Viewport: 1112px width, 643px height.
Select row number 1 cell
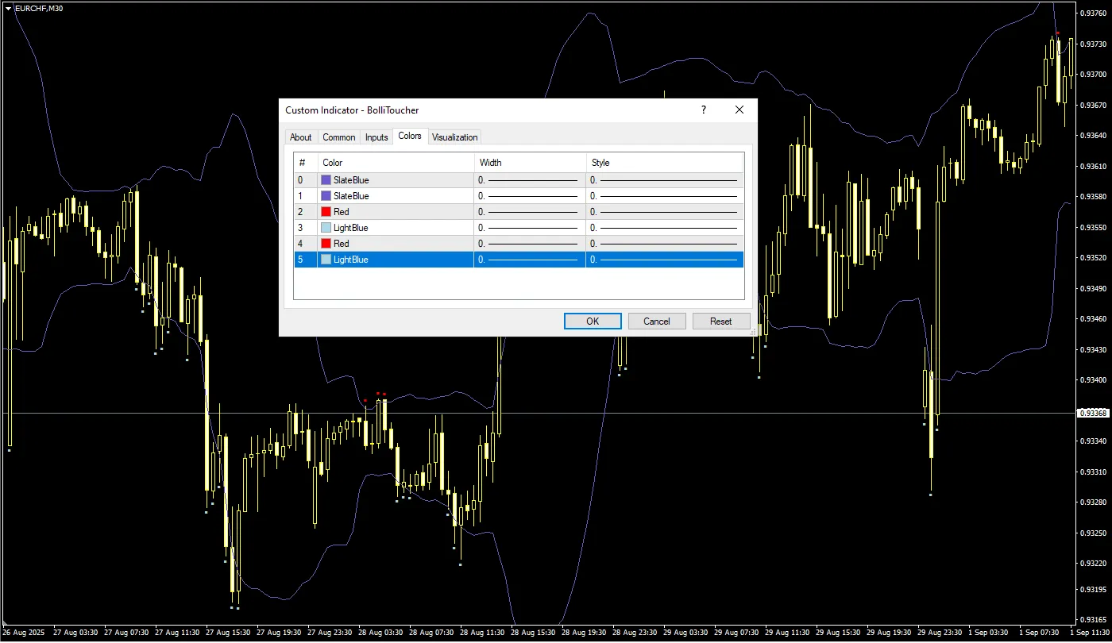306,196
